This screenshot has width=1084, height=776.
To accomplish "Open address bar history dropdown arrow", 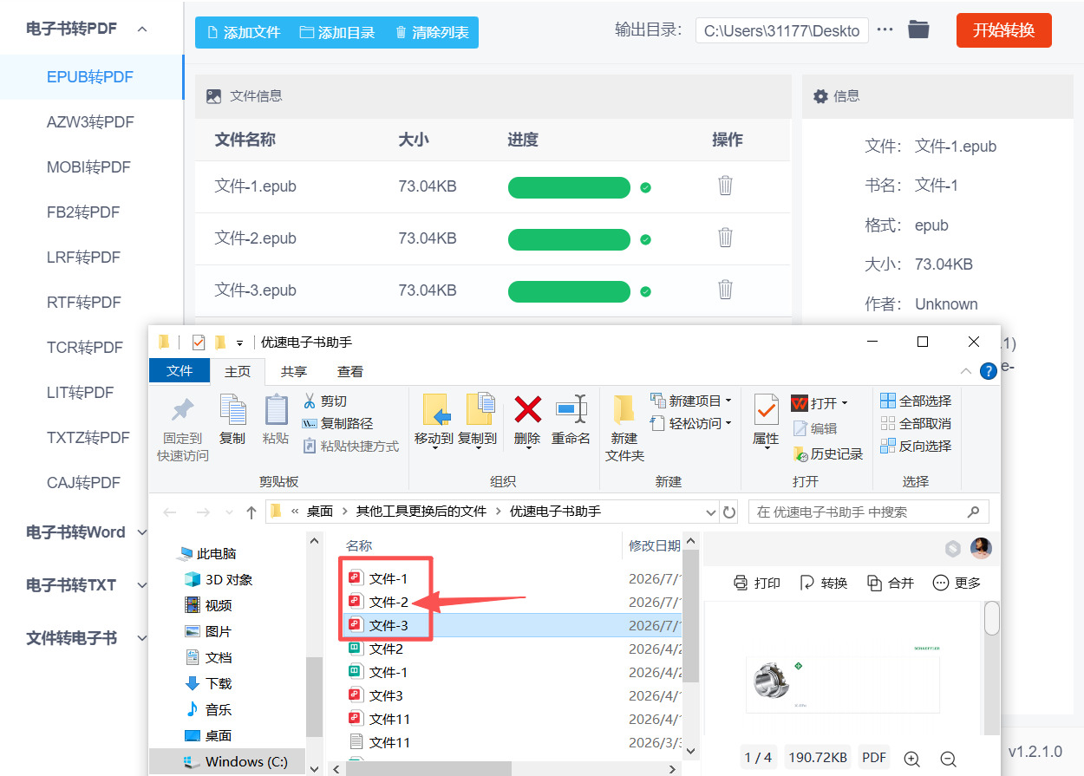I will click(711, 512).
